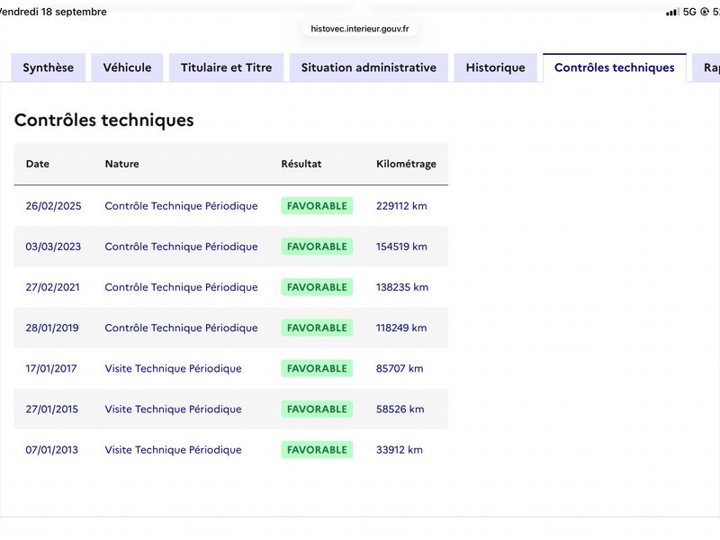Screen dimensions: 720x540
Task: Click FAVORABLE badge for 03/03/2023 inspection
Action: click(317, 247)
